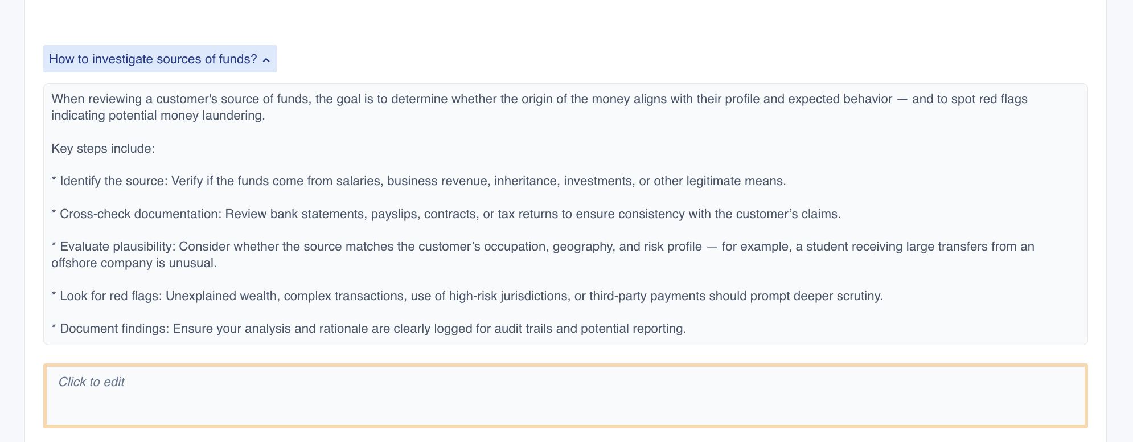This screenshot has width=1133, height=442.
Task: Click the paragraph starting "When reviewing a customer's"
Action: pyautogui.click(x=539, y=107)
